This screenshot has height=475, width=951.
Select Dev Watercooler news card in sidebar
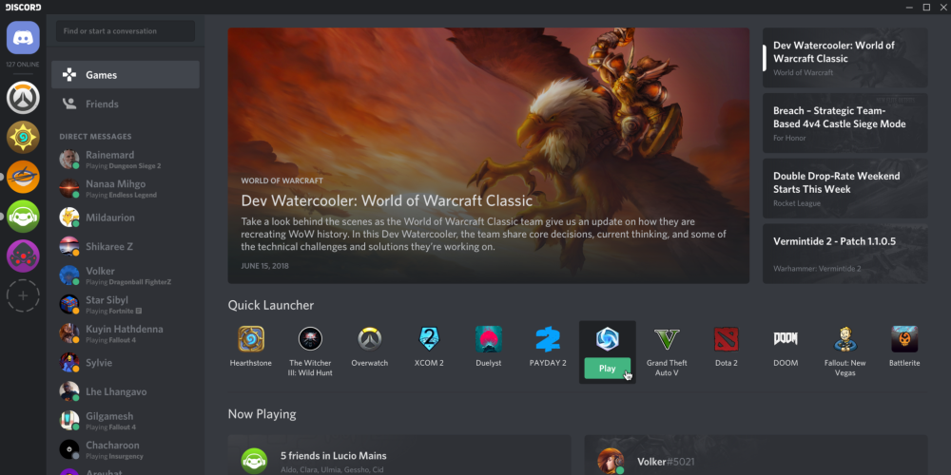(844, 58)
